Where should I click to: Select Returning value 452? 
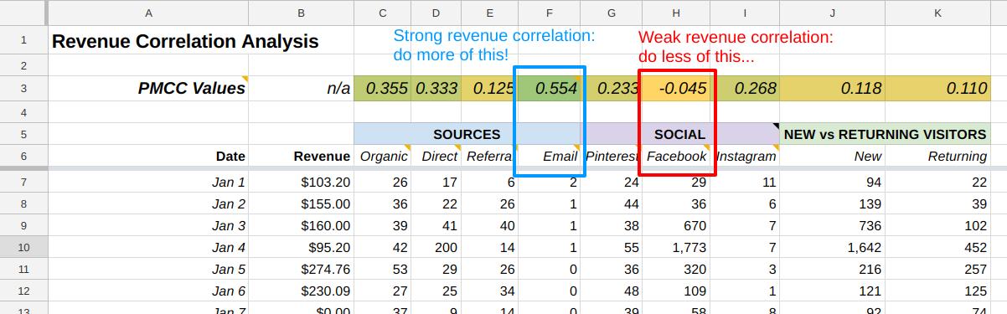pos(938,247)
